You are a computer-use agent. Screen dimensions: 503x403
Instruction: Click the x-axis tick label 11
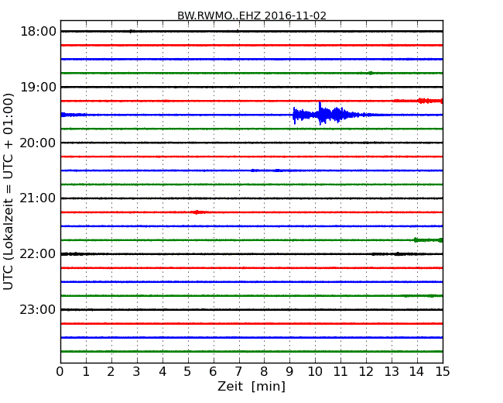pyautogui.click(x=340, y=371)
